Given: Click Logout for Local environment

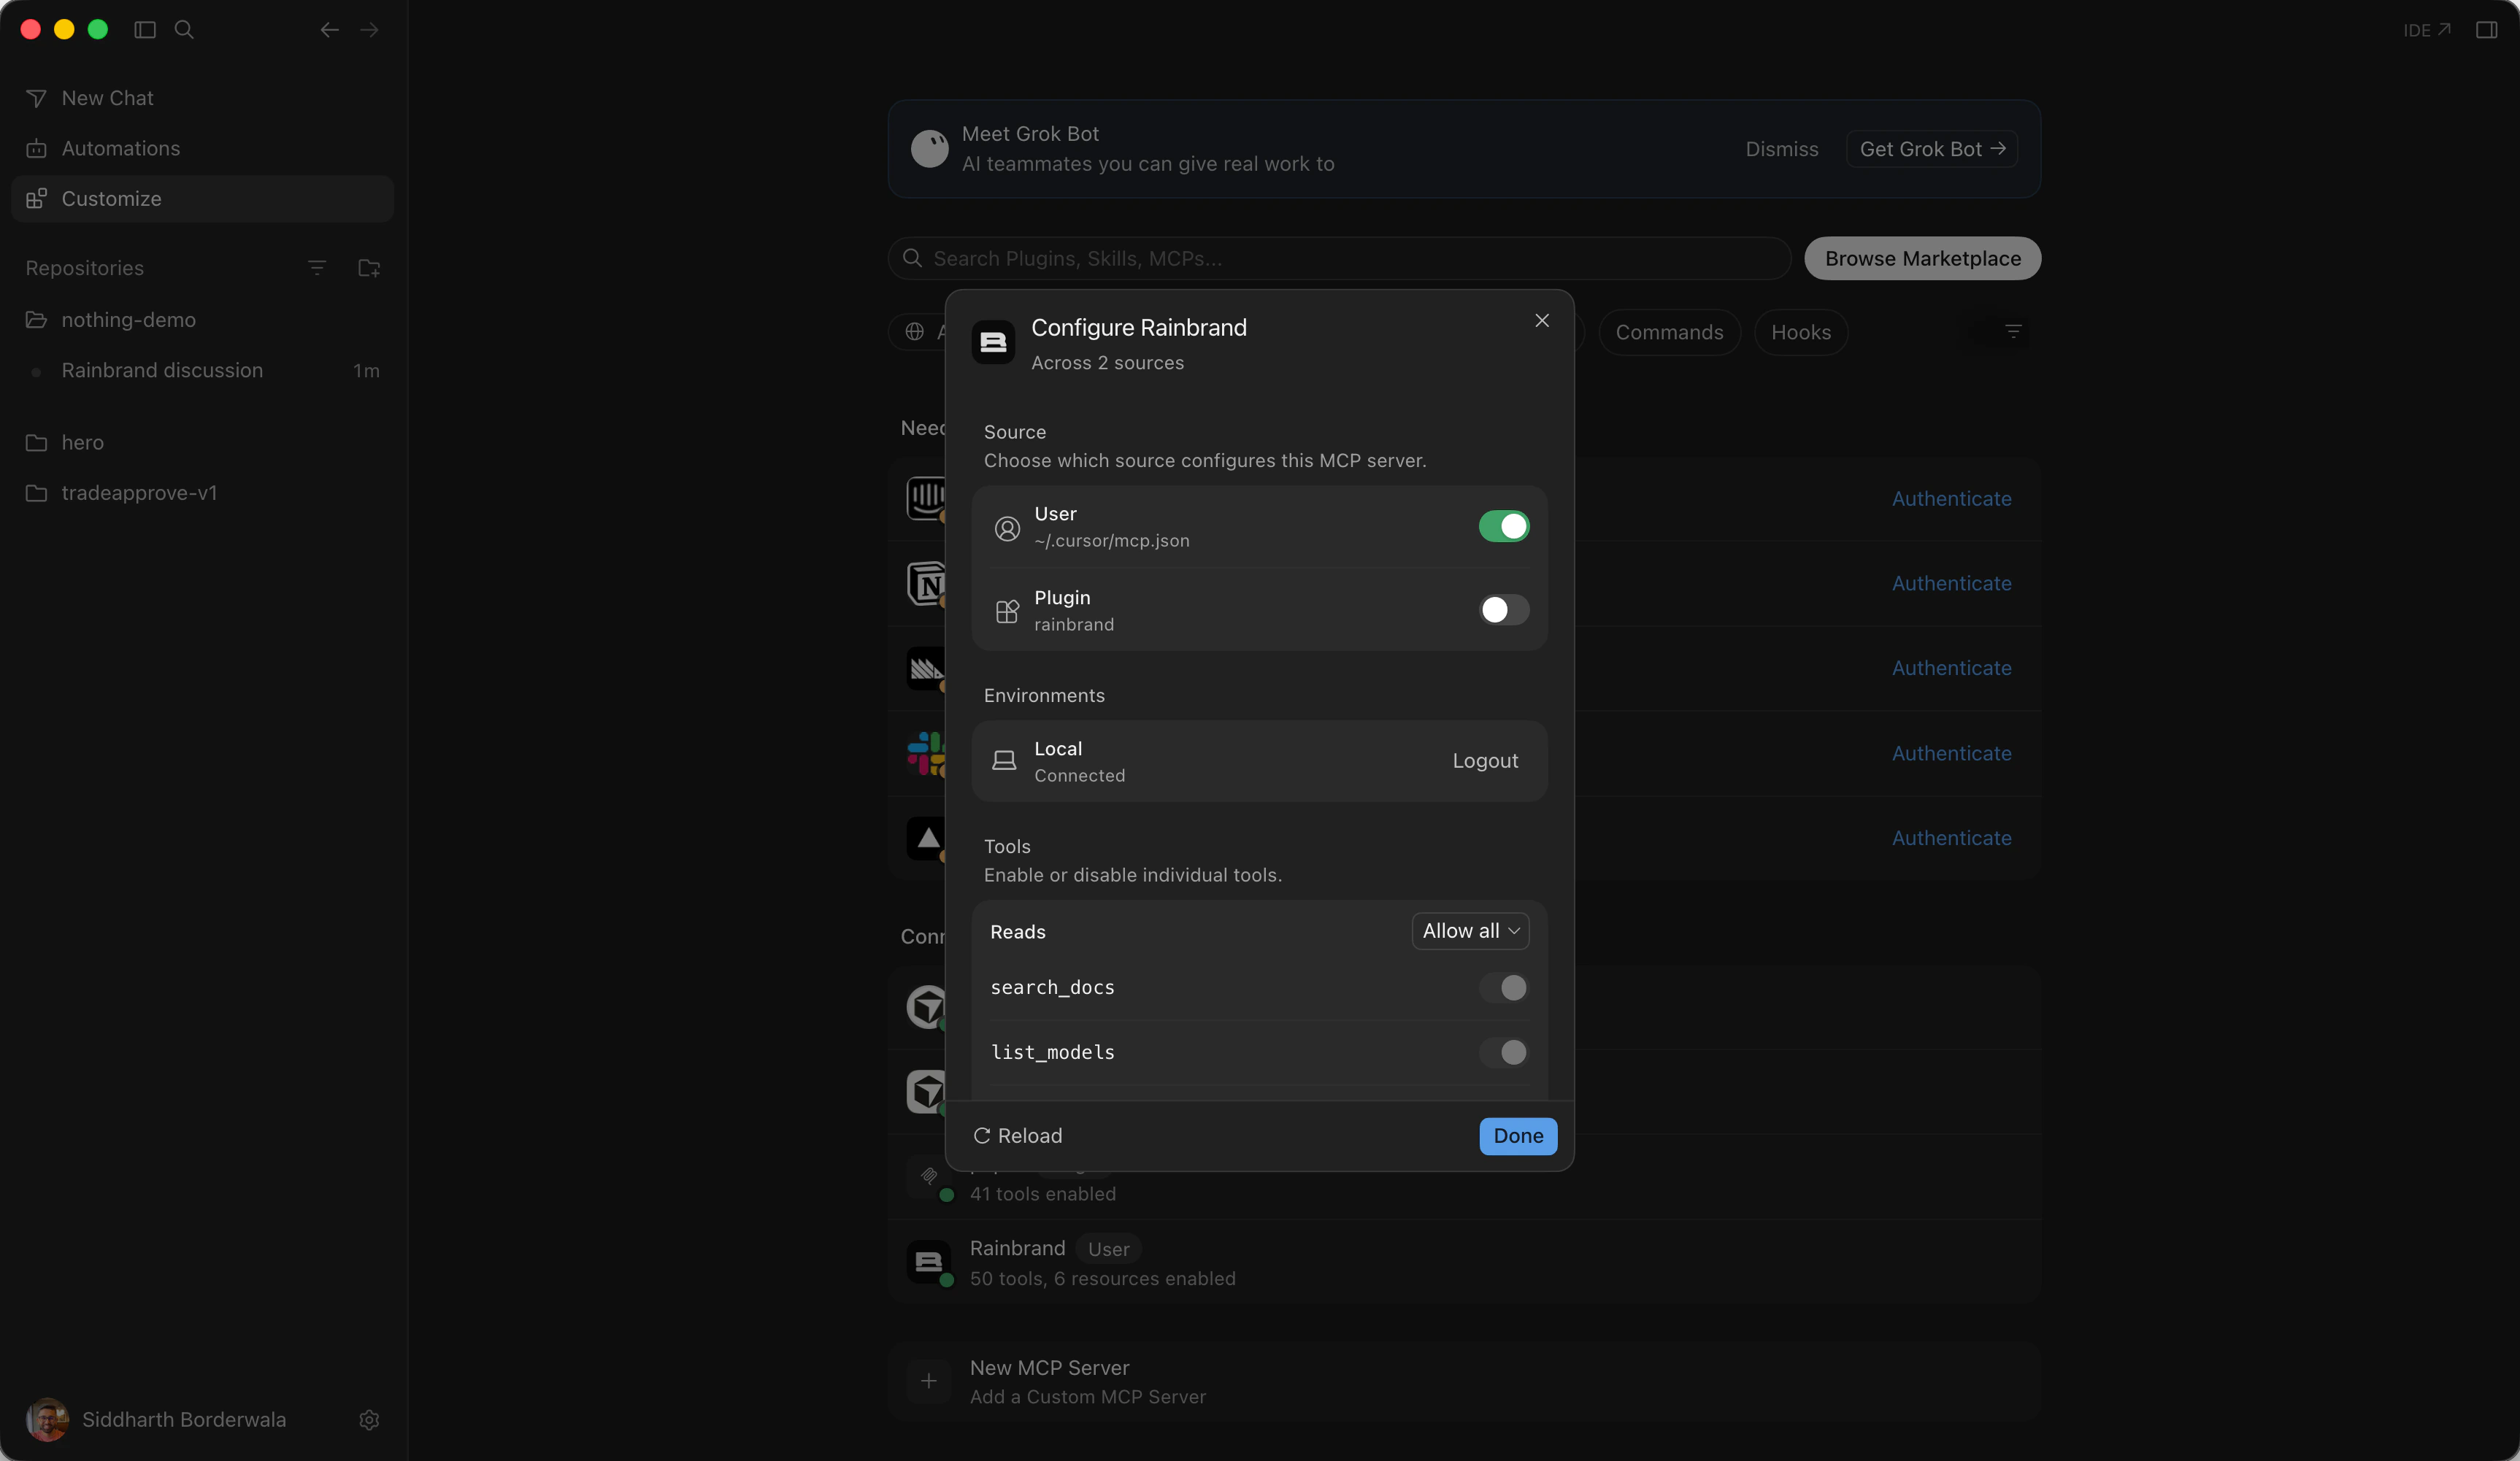Looking at the screenshot, I should pyautogui.click(x=1485, y=761).
